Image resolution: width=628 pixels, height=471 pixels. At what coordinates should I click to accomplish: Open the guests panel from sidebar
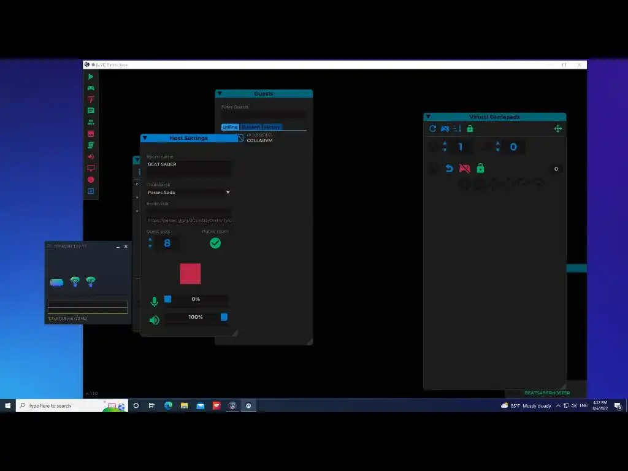[91, 122]
